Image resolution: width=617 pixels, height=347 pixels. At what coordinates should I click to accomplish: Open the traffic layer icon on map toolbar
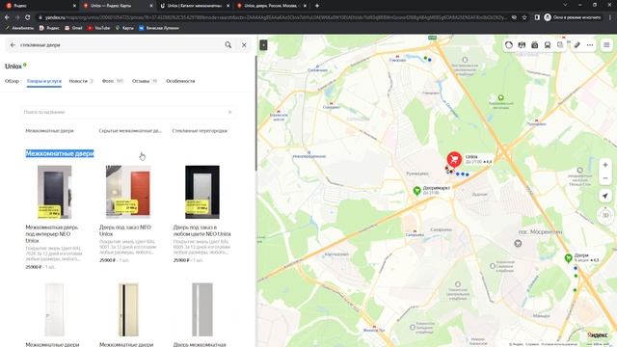point(509,45)
